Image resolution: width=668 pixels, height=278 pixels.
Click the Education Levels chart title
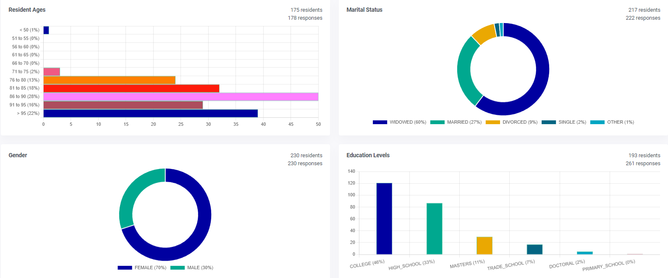368,155
